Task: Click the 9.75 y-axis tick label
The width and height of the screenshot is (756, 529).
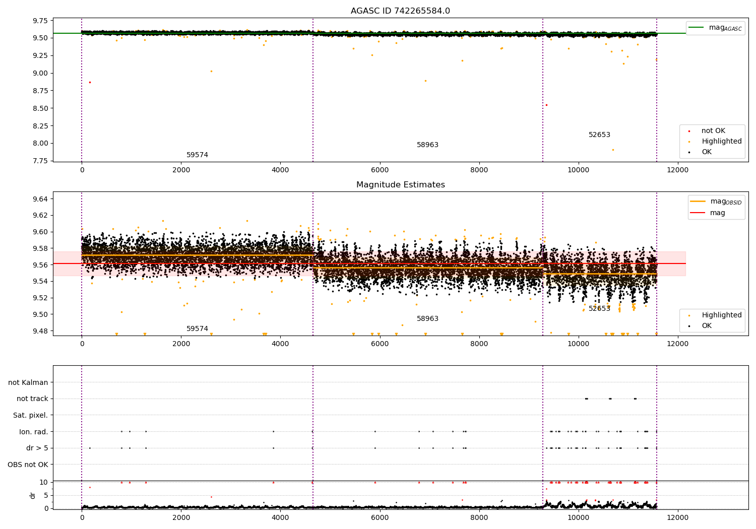Action: pyautogui.click(x=40, y=21)
